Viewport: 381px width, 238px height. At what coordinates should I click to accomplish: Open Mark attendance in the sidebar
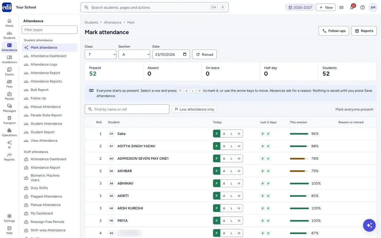(x=50, y=48)
